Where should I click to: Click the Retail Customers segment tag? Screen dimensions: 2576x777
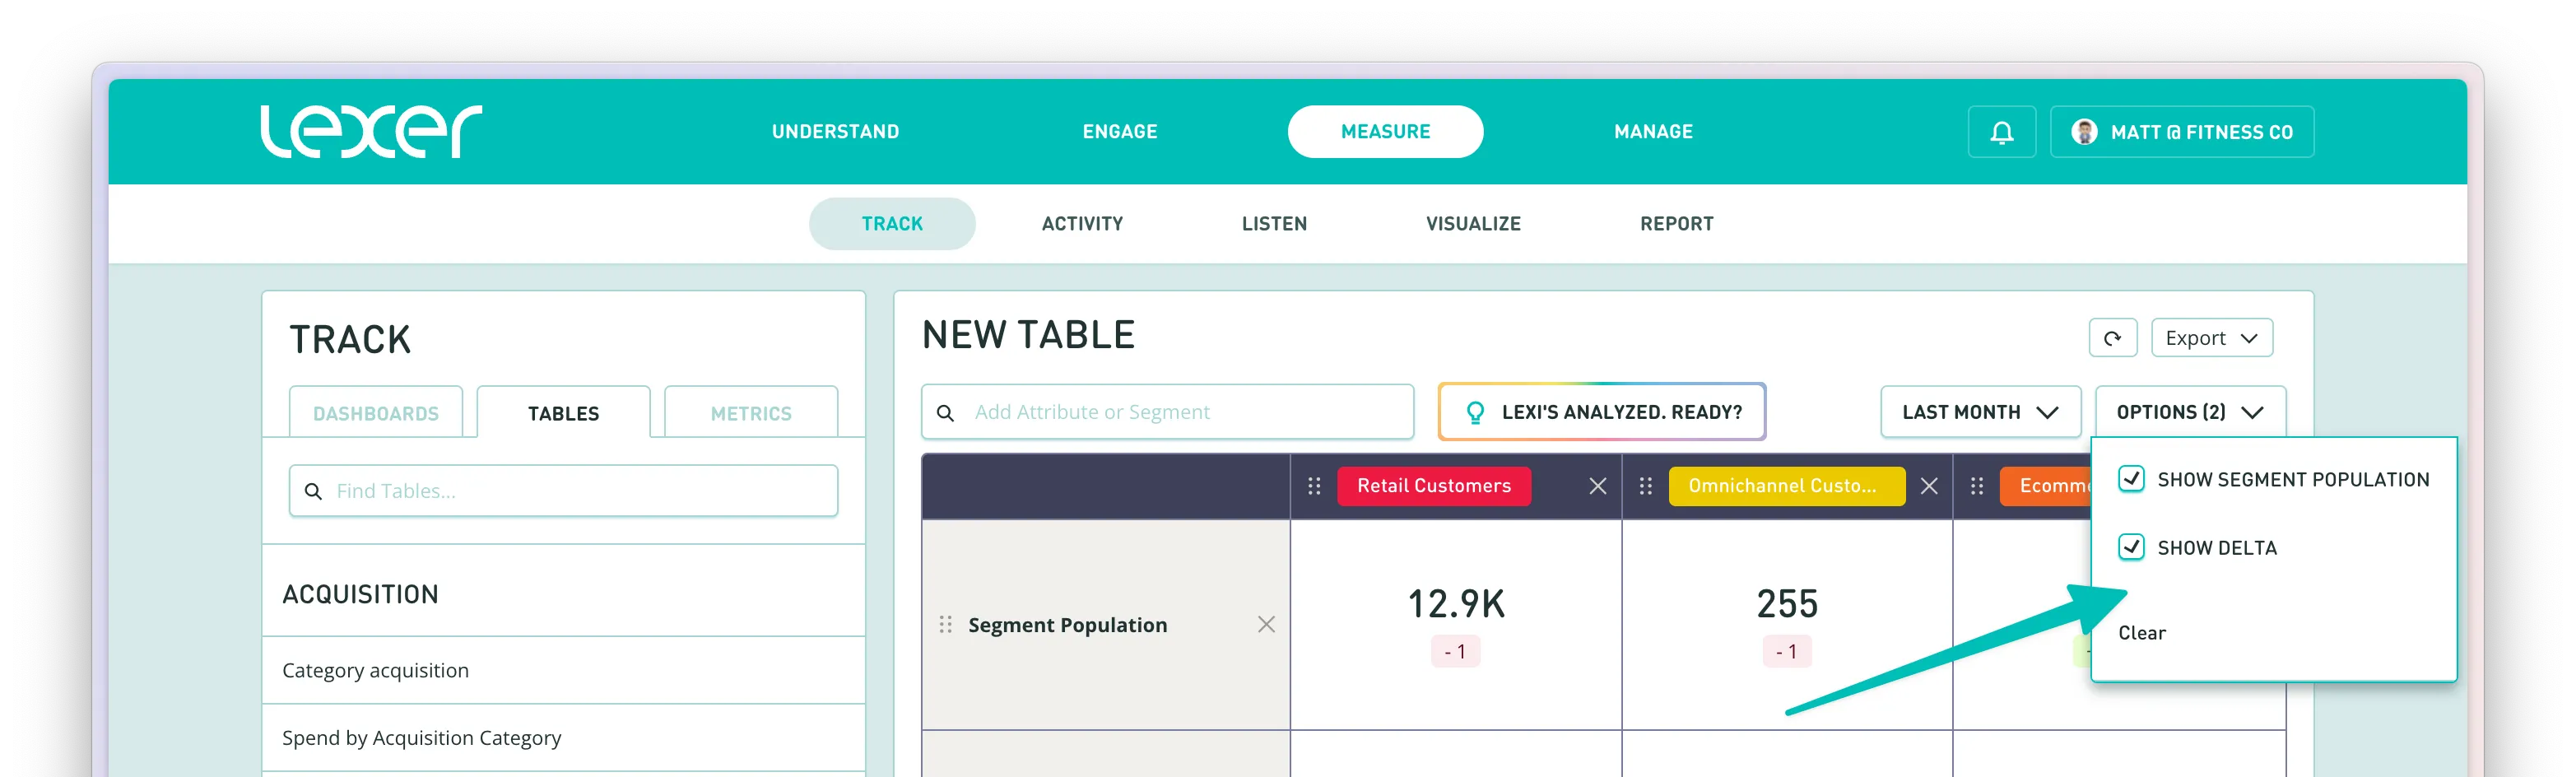[1433, 486]
